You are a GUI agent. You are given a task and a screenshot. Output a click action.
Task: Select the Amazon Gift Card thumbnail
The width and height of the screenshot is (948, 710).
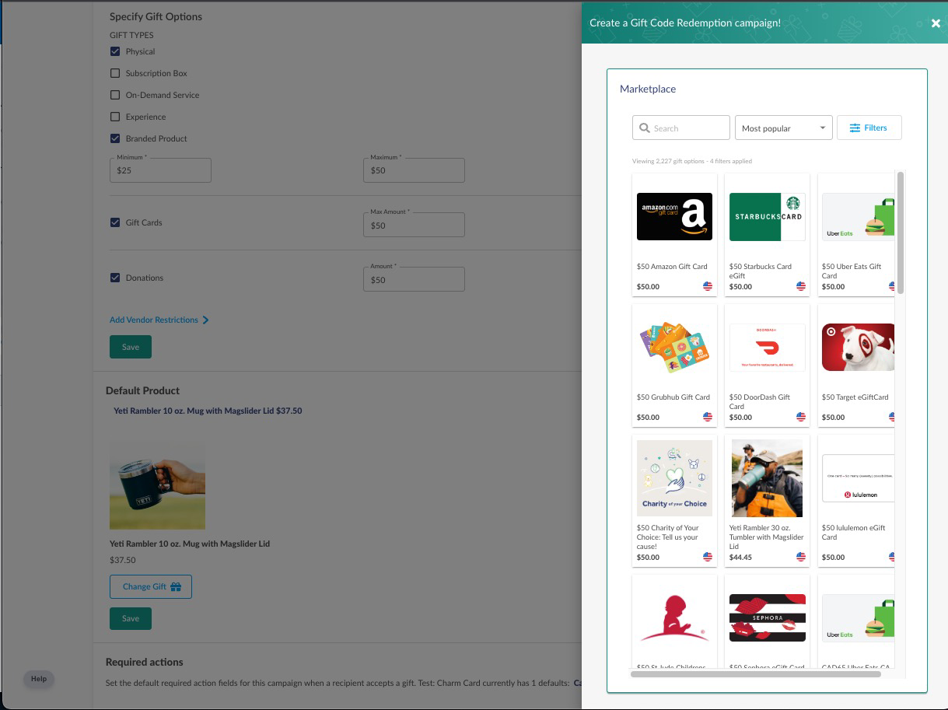coord(674,216)
